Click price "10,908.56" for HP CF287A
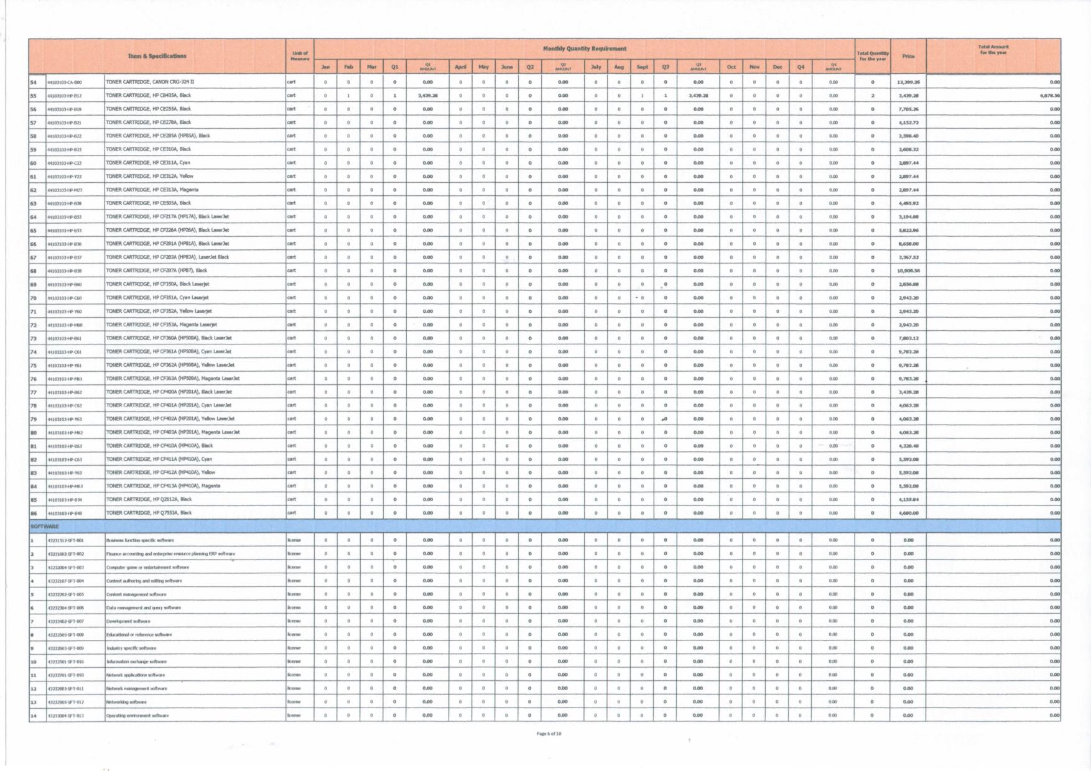Viewport: 1091px width, 771px height. pos(908,270)
